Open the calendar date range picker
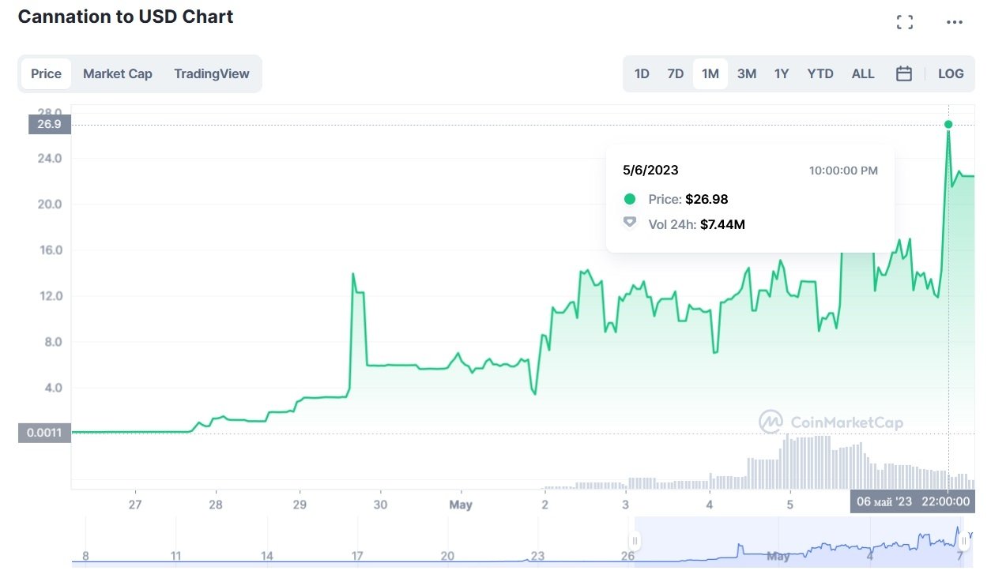 pos(904,73)
